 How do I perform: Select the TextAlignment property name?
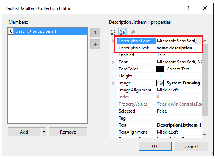pyautogui.click(x=133, y=132)
